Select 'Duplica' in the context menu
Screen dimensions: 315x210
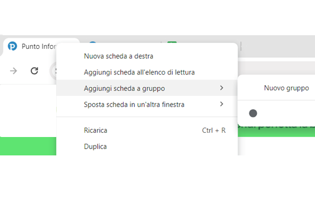coord(95,146)
